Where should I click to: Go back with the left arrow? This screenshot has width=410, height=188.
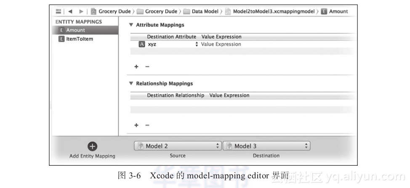[x=70, y=11]
